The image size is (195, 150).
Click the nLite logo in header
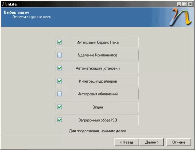[x=181, y=17]
